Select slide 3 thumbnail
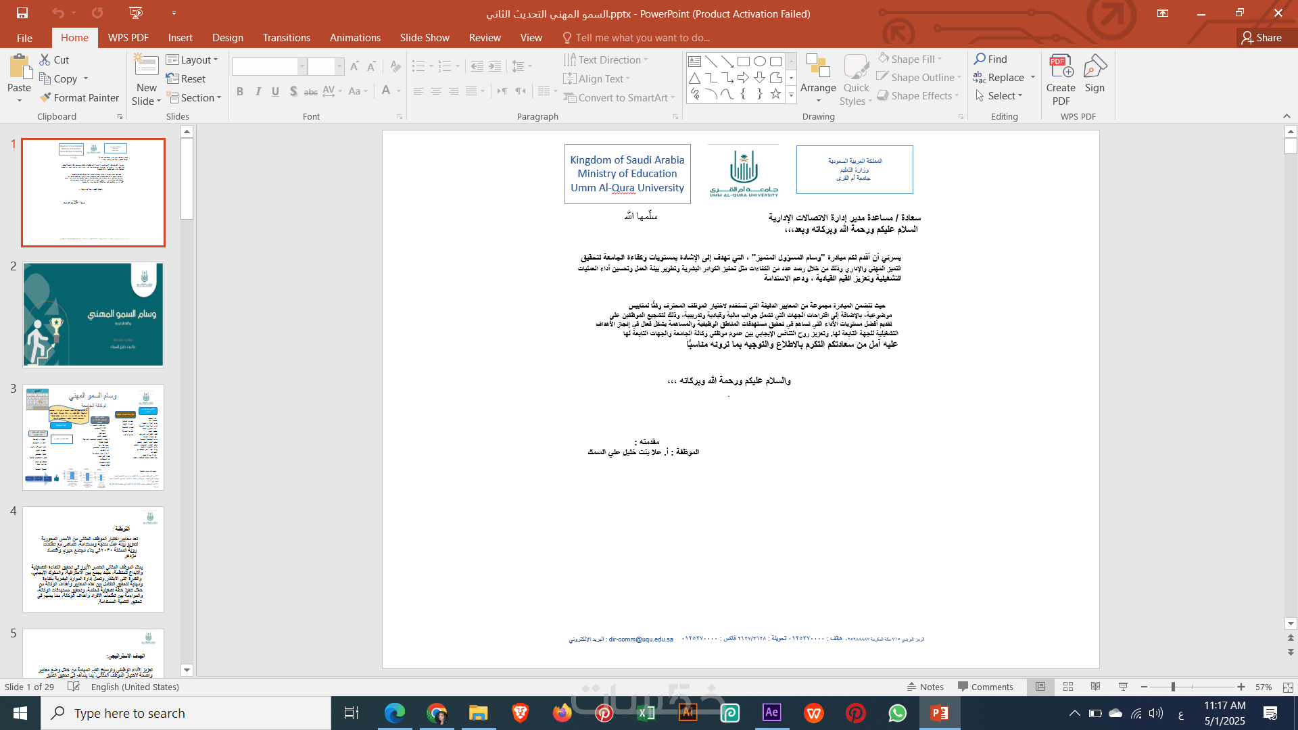Screen dimensions: 1298x730 coord(93,437)
